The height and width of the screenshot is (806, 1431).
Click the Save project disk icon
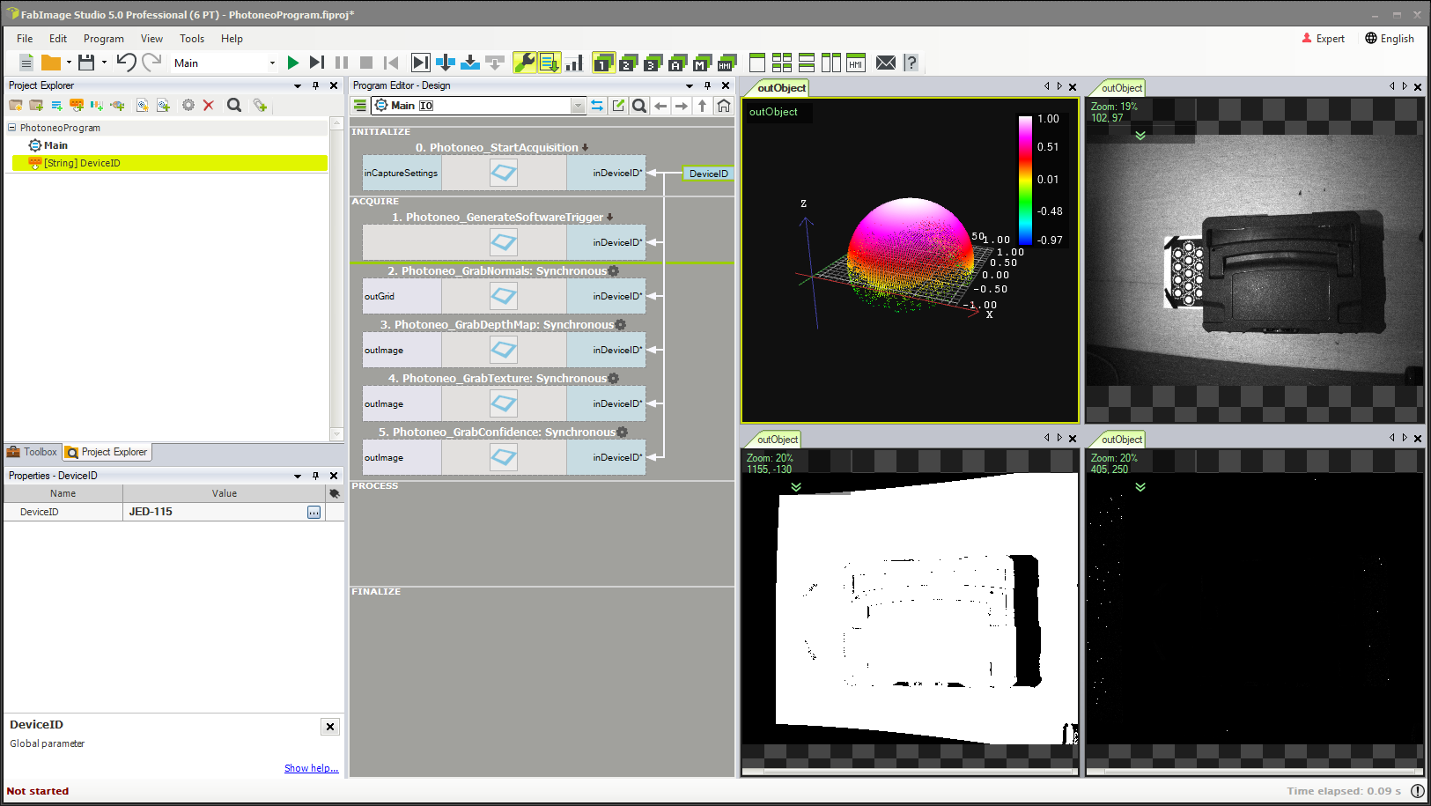coord(86,63)
